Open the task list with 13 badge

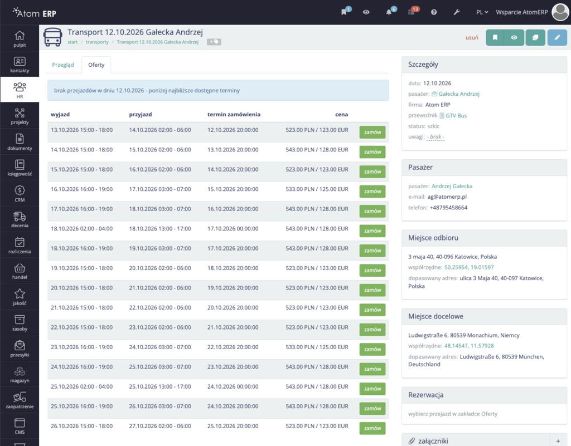tap(412, 12)
